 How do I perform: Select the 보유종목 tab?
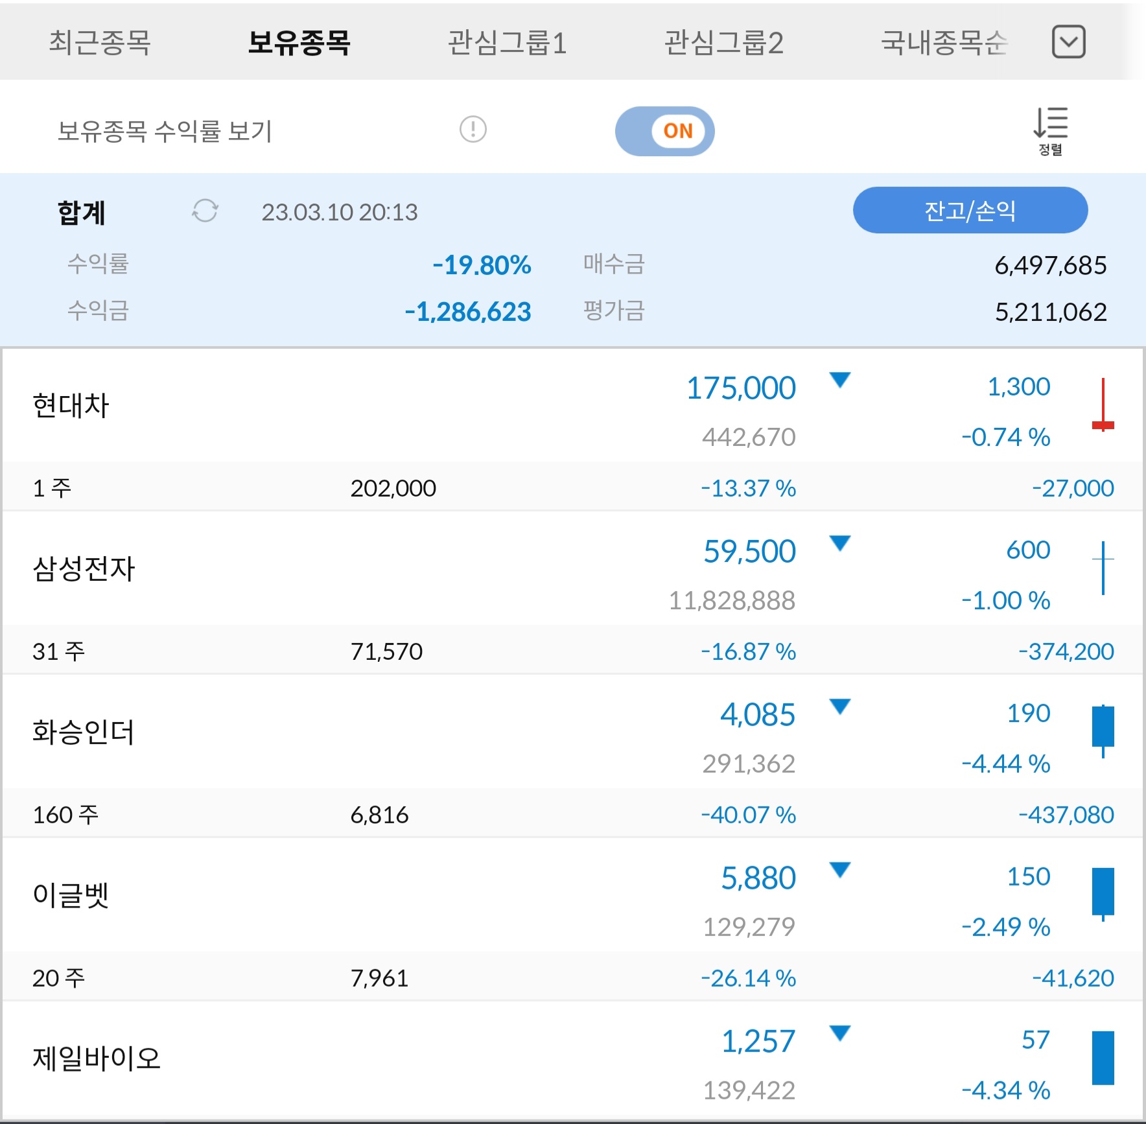[299, 43]
